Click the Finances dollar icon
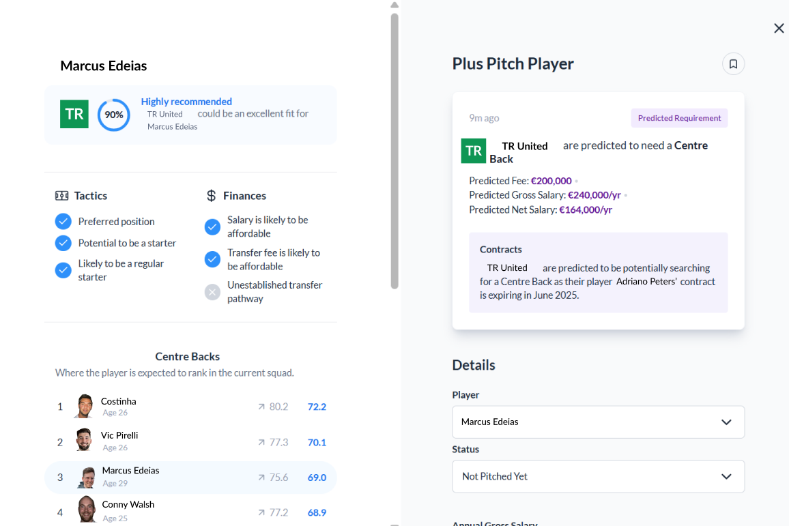 (x=211, y=196)
